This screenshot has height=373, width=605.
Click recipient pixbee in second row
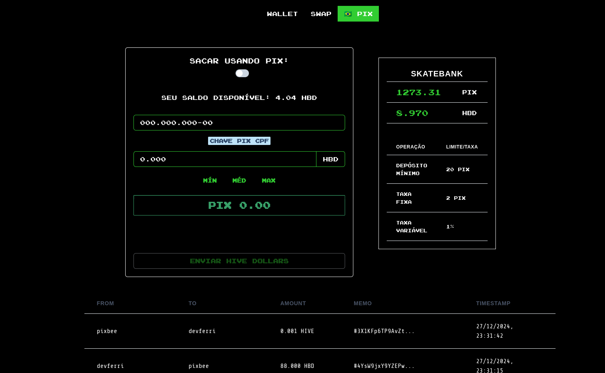199,366
